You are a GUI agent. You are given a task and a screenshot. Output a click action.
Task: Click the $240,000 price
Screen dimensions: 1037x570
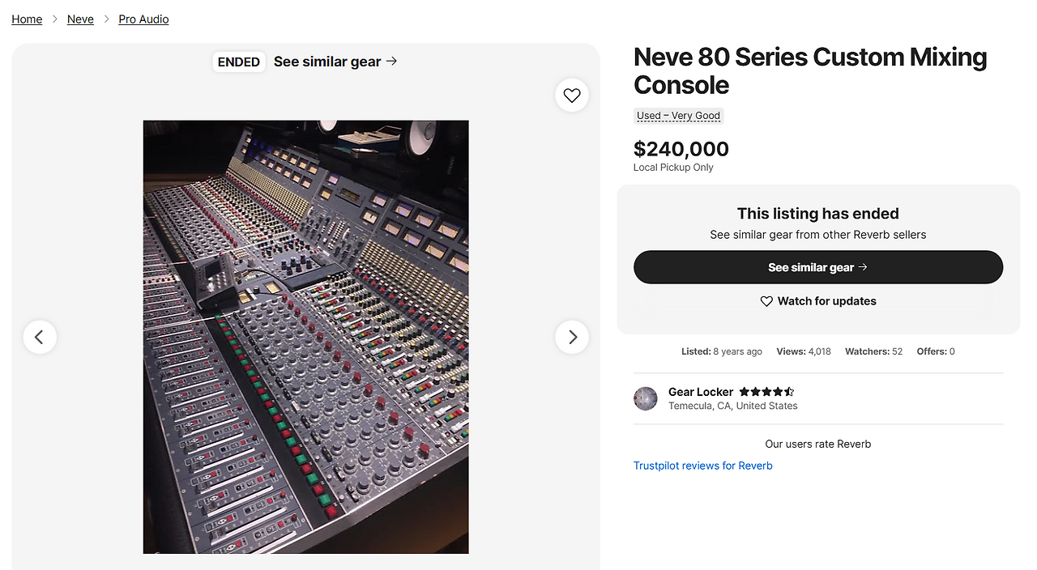click(681, 149)
